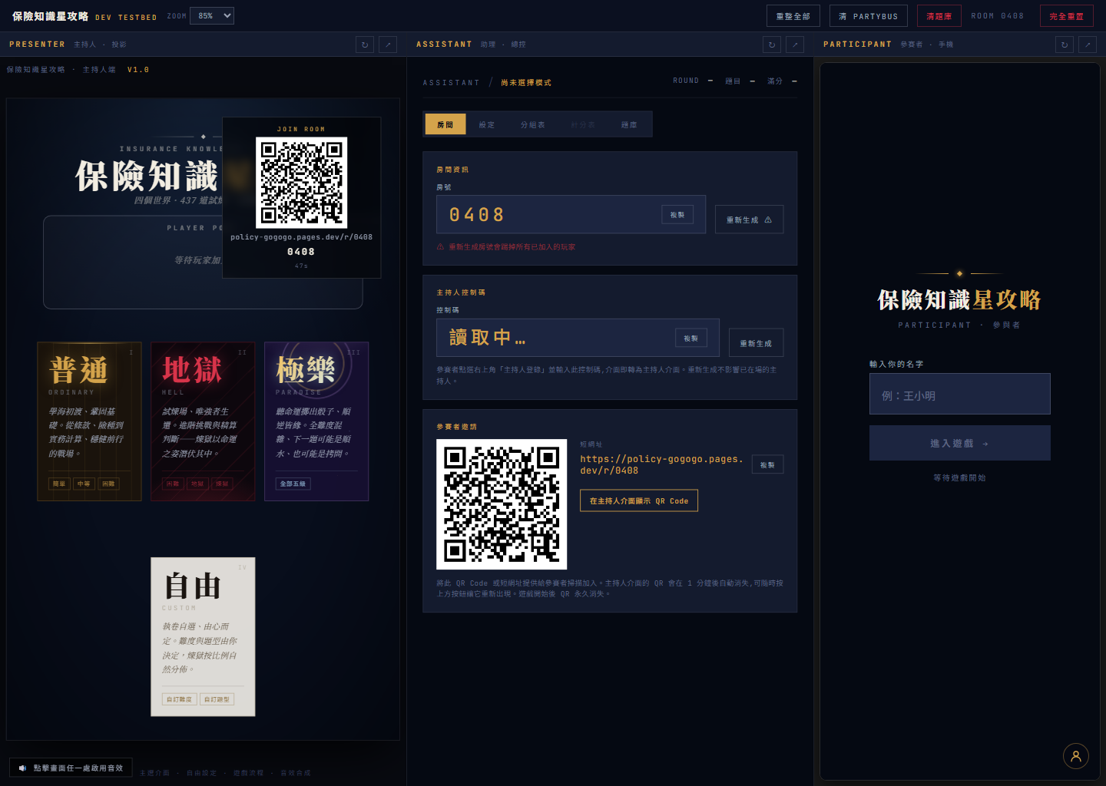Copy the host control code
The width and height of the screenshot is (1106, 786).
691,338
